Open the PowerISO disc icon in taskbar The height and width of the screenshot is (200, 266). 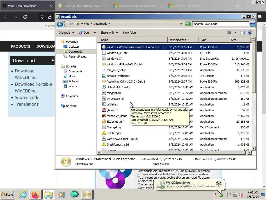pos(87,194)
